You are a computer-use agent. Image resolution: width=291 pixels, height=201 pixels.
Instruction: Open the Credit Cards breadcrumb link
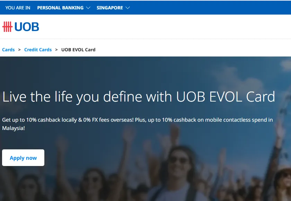tap(38, 50)
